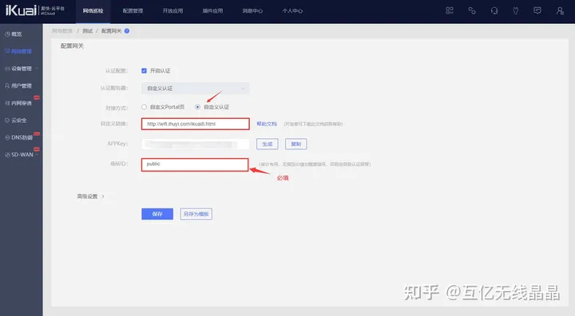Open 云安全 in the sidebar
Screen dimensions: 575x316
pos(18,120)
